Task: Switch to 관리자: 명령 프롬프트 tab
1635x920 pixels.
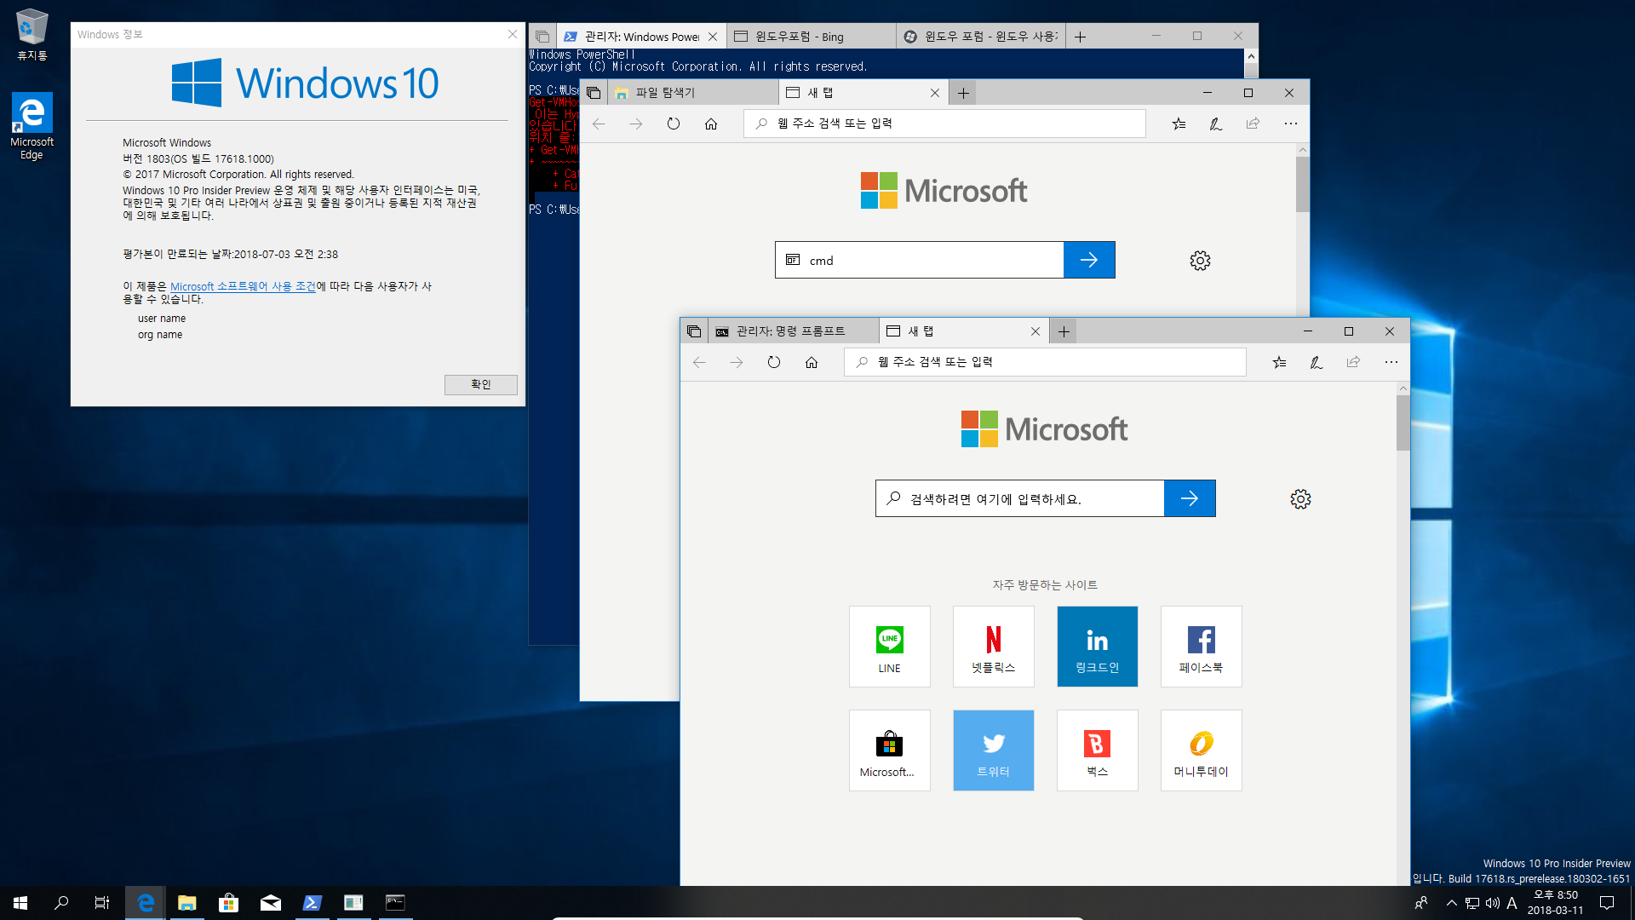Action: (793, 331)
